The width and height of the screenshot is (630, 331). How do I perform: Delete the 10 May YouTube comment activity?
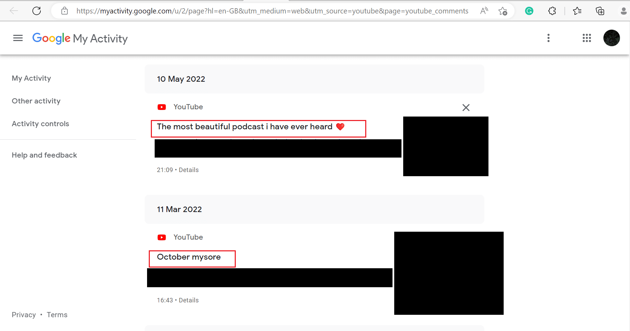coord(466,108)
